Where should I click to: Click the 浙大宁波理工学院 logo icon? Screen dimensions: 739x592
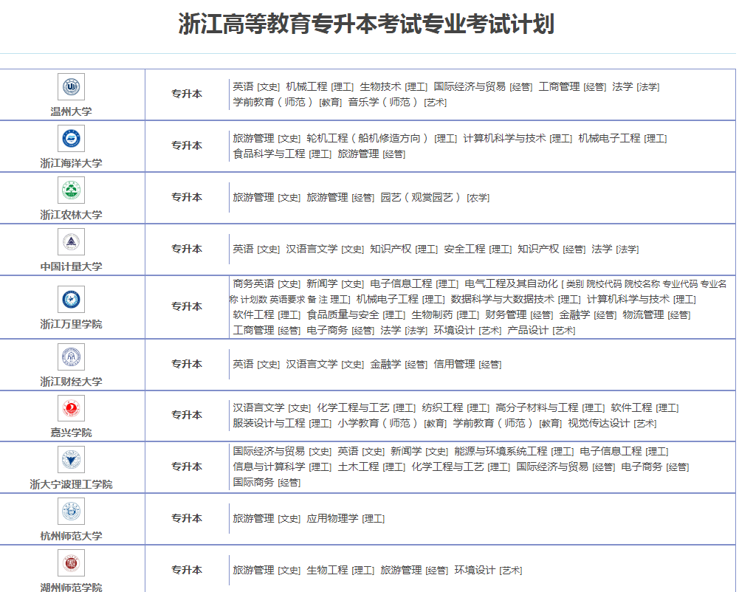pos(72,460)
